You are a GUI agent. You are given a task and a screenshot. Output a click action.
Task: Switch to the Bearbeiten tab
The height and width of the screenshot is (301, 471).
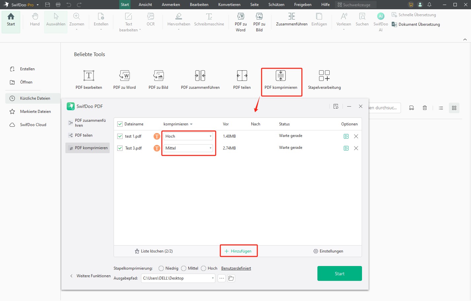click(x=199, y=5)
